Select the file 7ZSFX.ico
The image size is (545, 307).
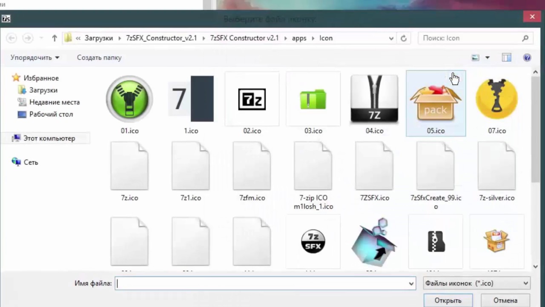point(375,171)
